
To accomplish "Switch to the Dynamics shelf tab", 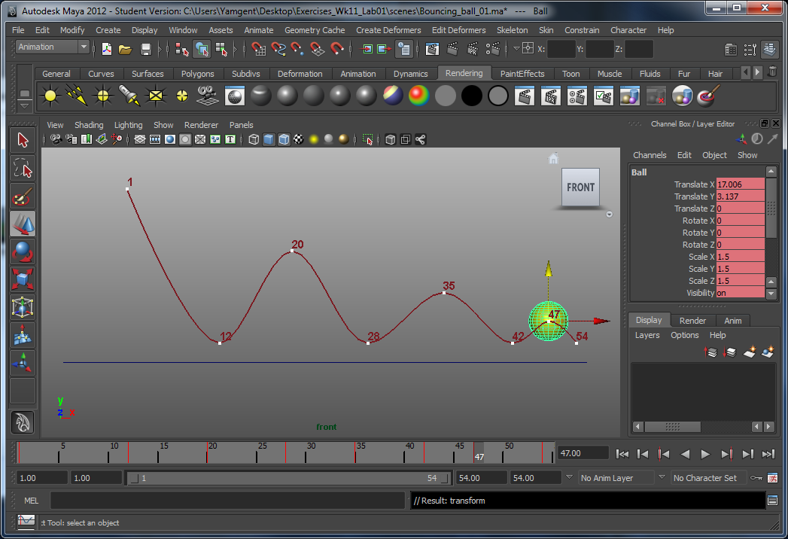I will point(411,74).
